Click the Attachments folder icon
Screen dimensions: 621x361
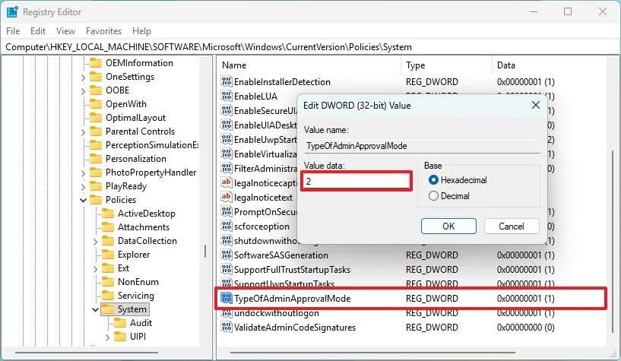point(108,227)
